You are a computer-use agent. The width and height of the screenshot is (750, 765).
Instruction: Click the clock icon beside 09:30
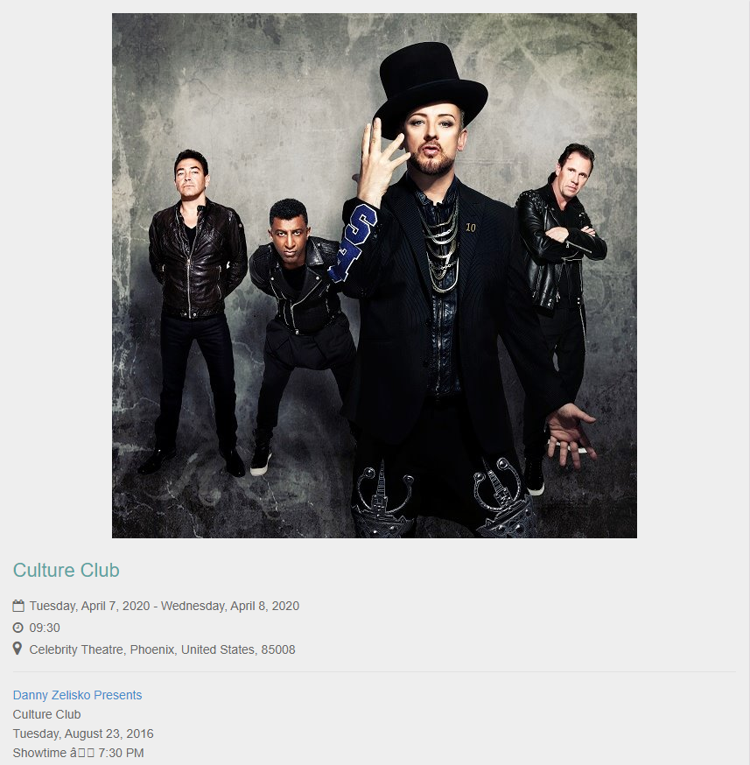(x=18, y=628)
